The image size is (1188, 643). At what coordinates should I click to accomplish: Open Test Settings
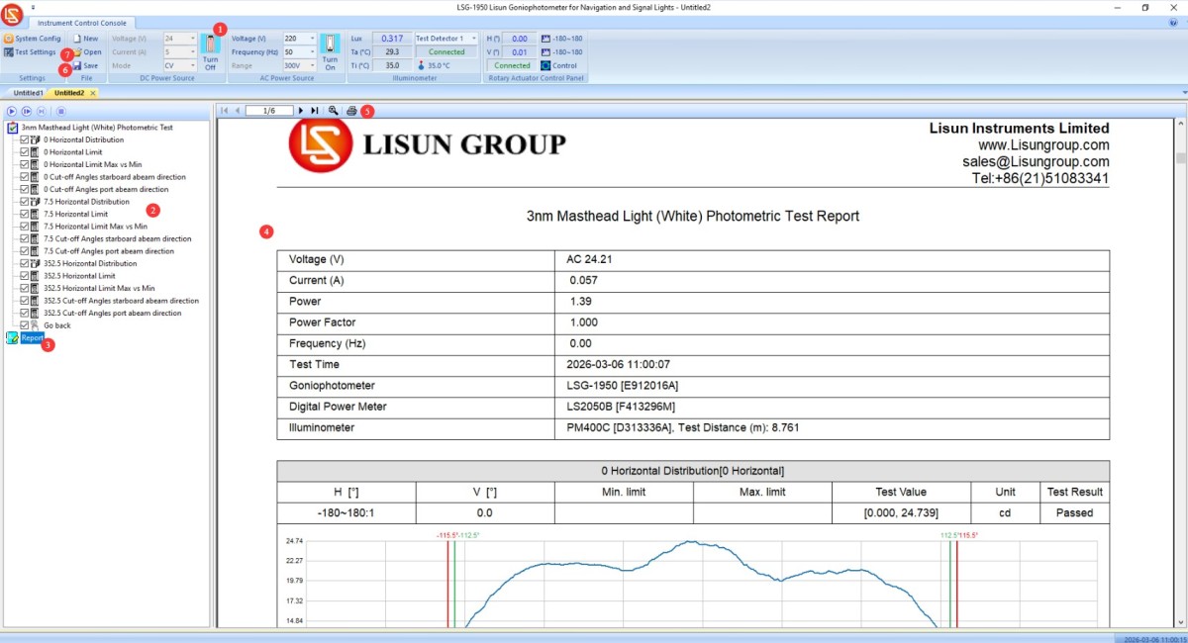30,51
